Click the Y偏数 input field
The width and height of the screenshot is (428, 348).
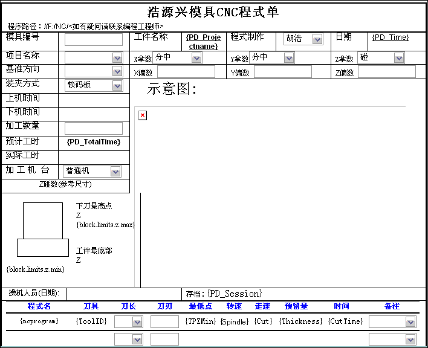click(283, 72)
